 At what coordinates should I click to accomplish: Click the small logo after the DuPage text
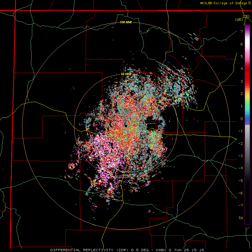pyautogui.click(x=249, y=3)
